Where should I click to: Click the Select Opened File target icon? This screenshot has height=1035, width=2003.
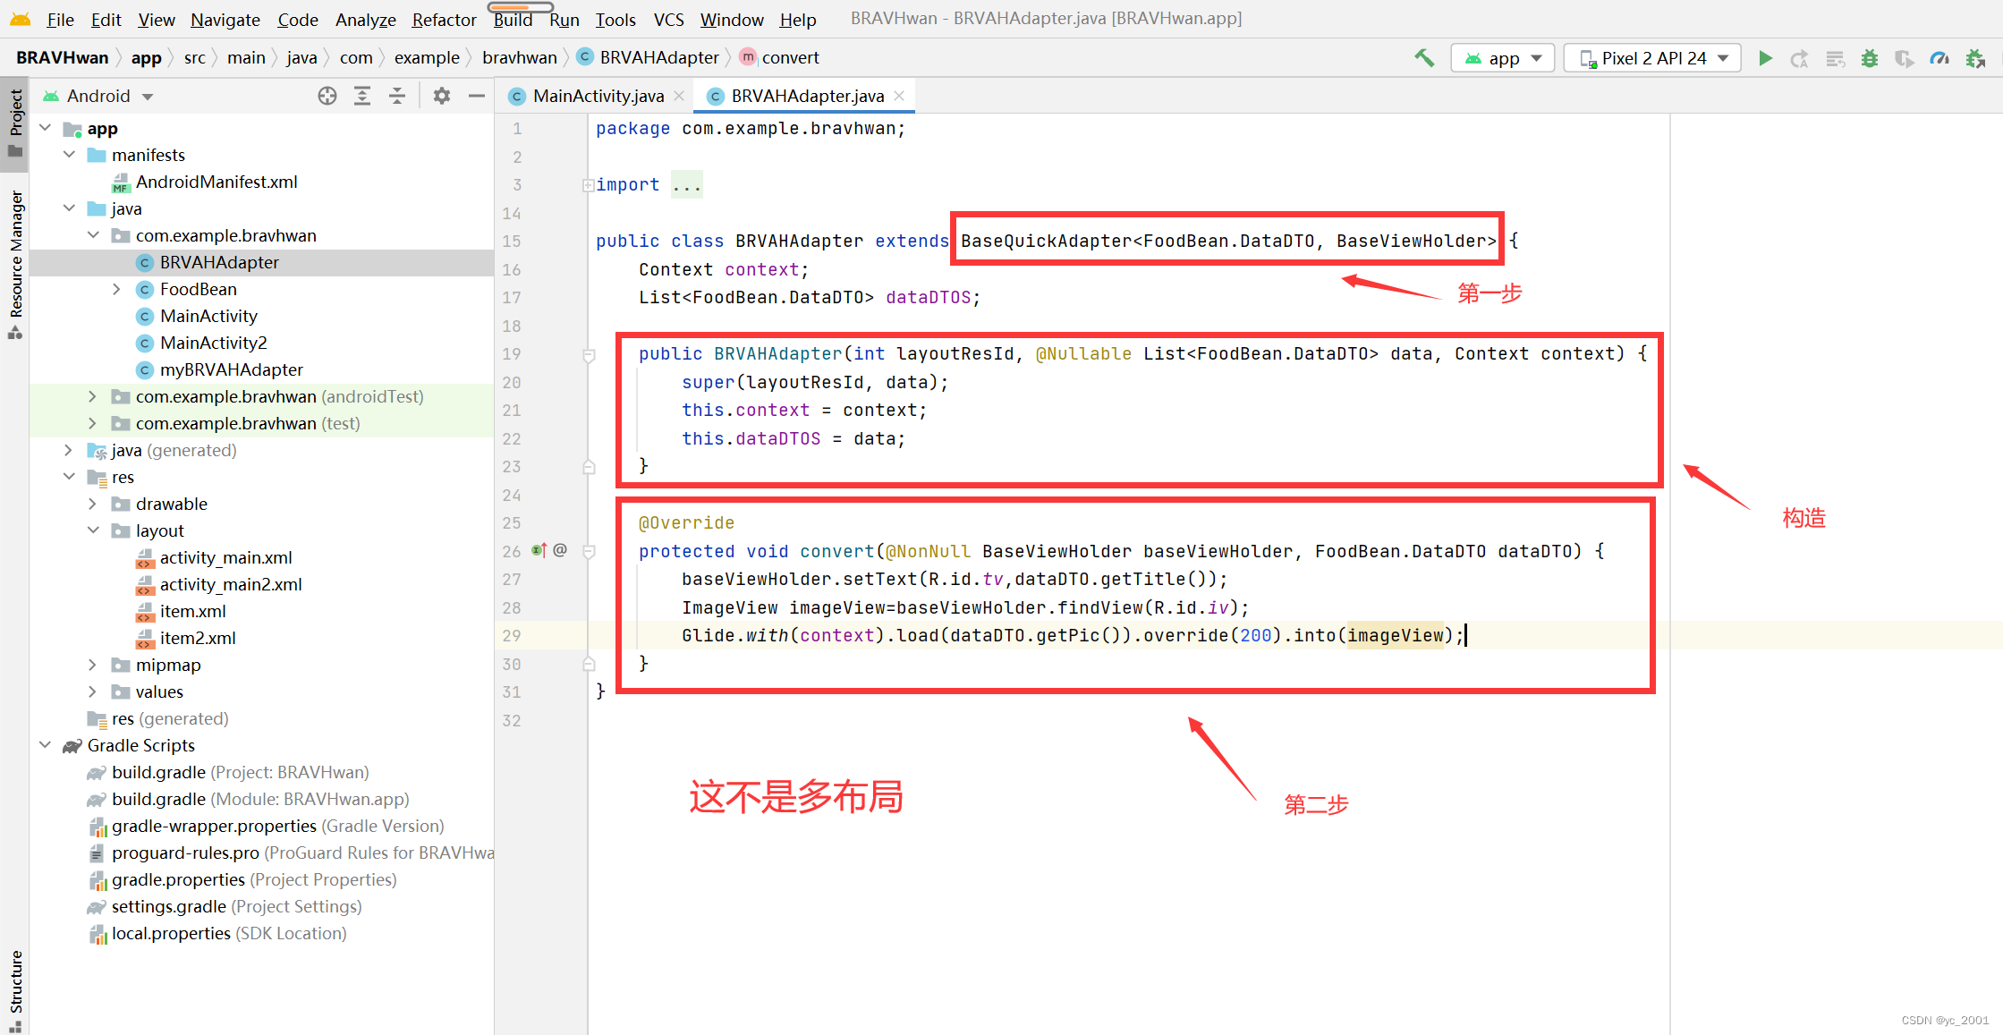coord(327,96)
